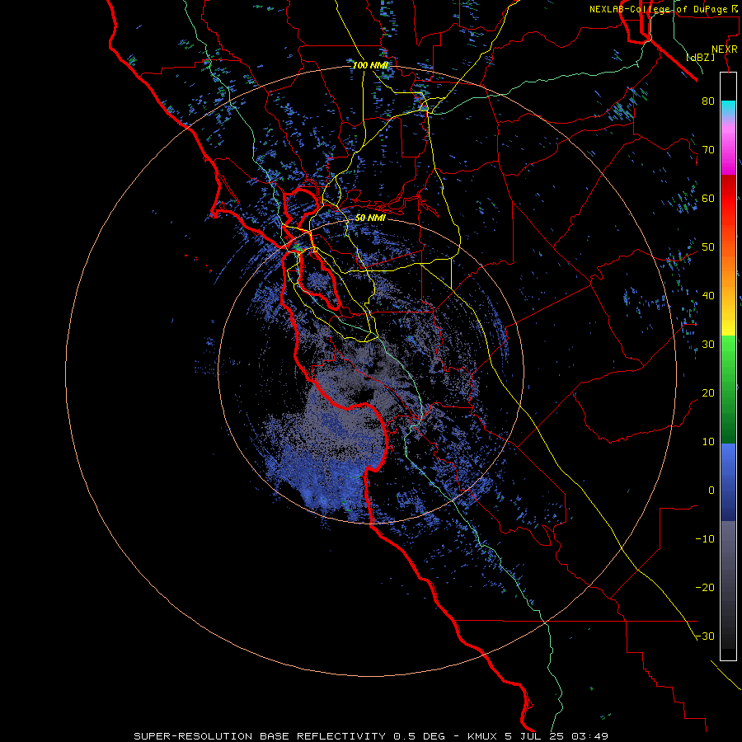
Task: Click the 20 value on dBZ scale
Action: click(708, 392)
